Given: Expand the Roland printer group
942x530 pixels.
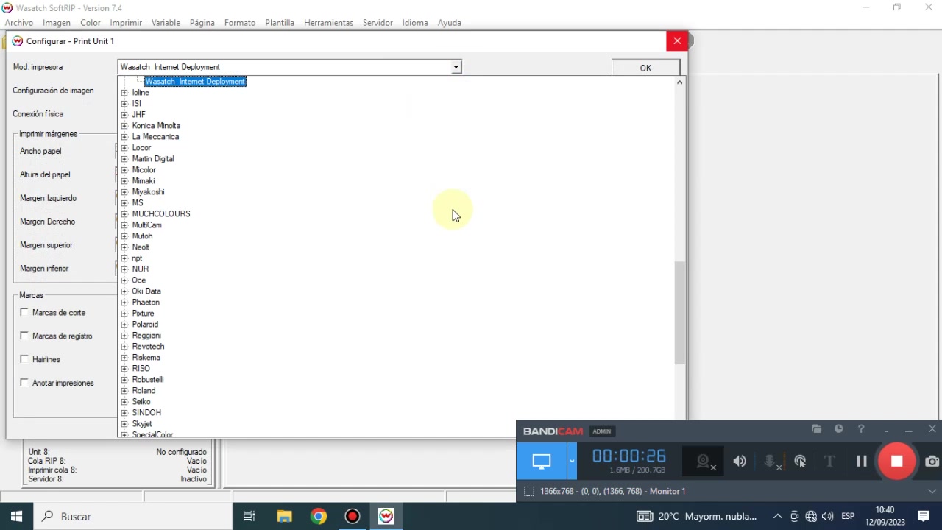Looking at the screenshot, I should (124, 391).
